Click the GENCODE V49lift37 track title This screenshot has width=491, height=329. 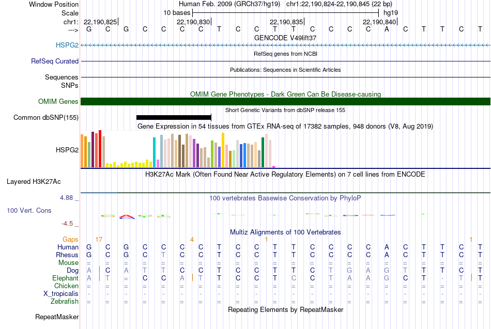click(x=285, y=38)
